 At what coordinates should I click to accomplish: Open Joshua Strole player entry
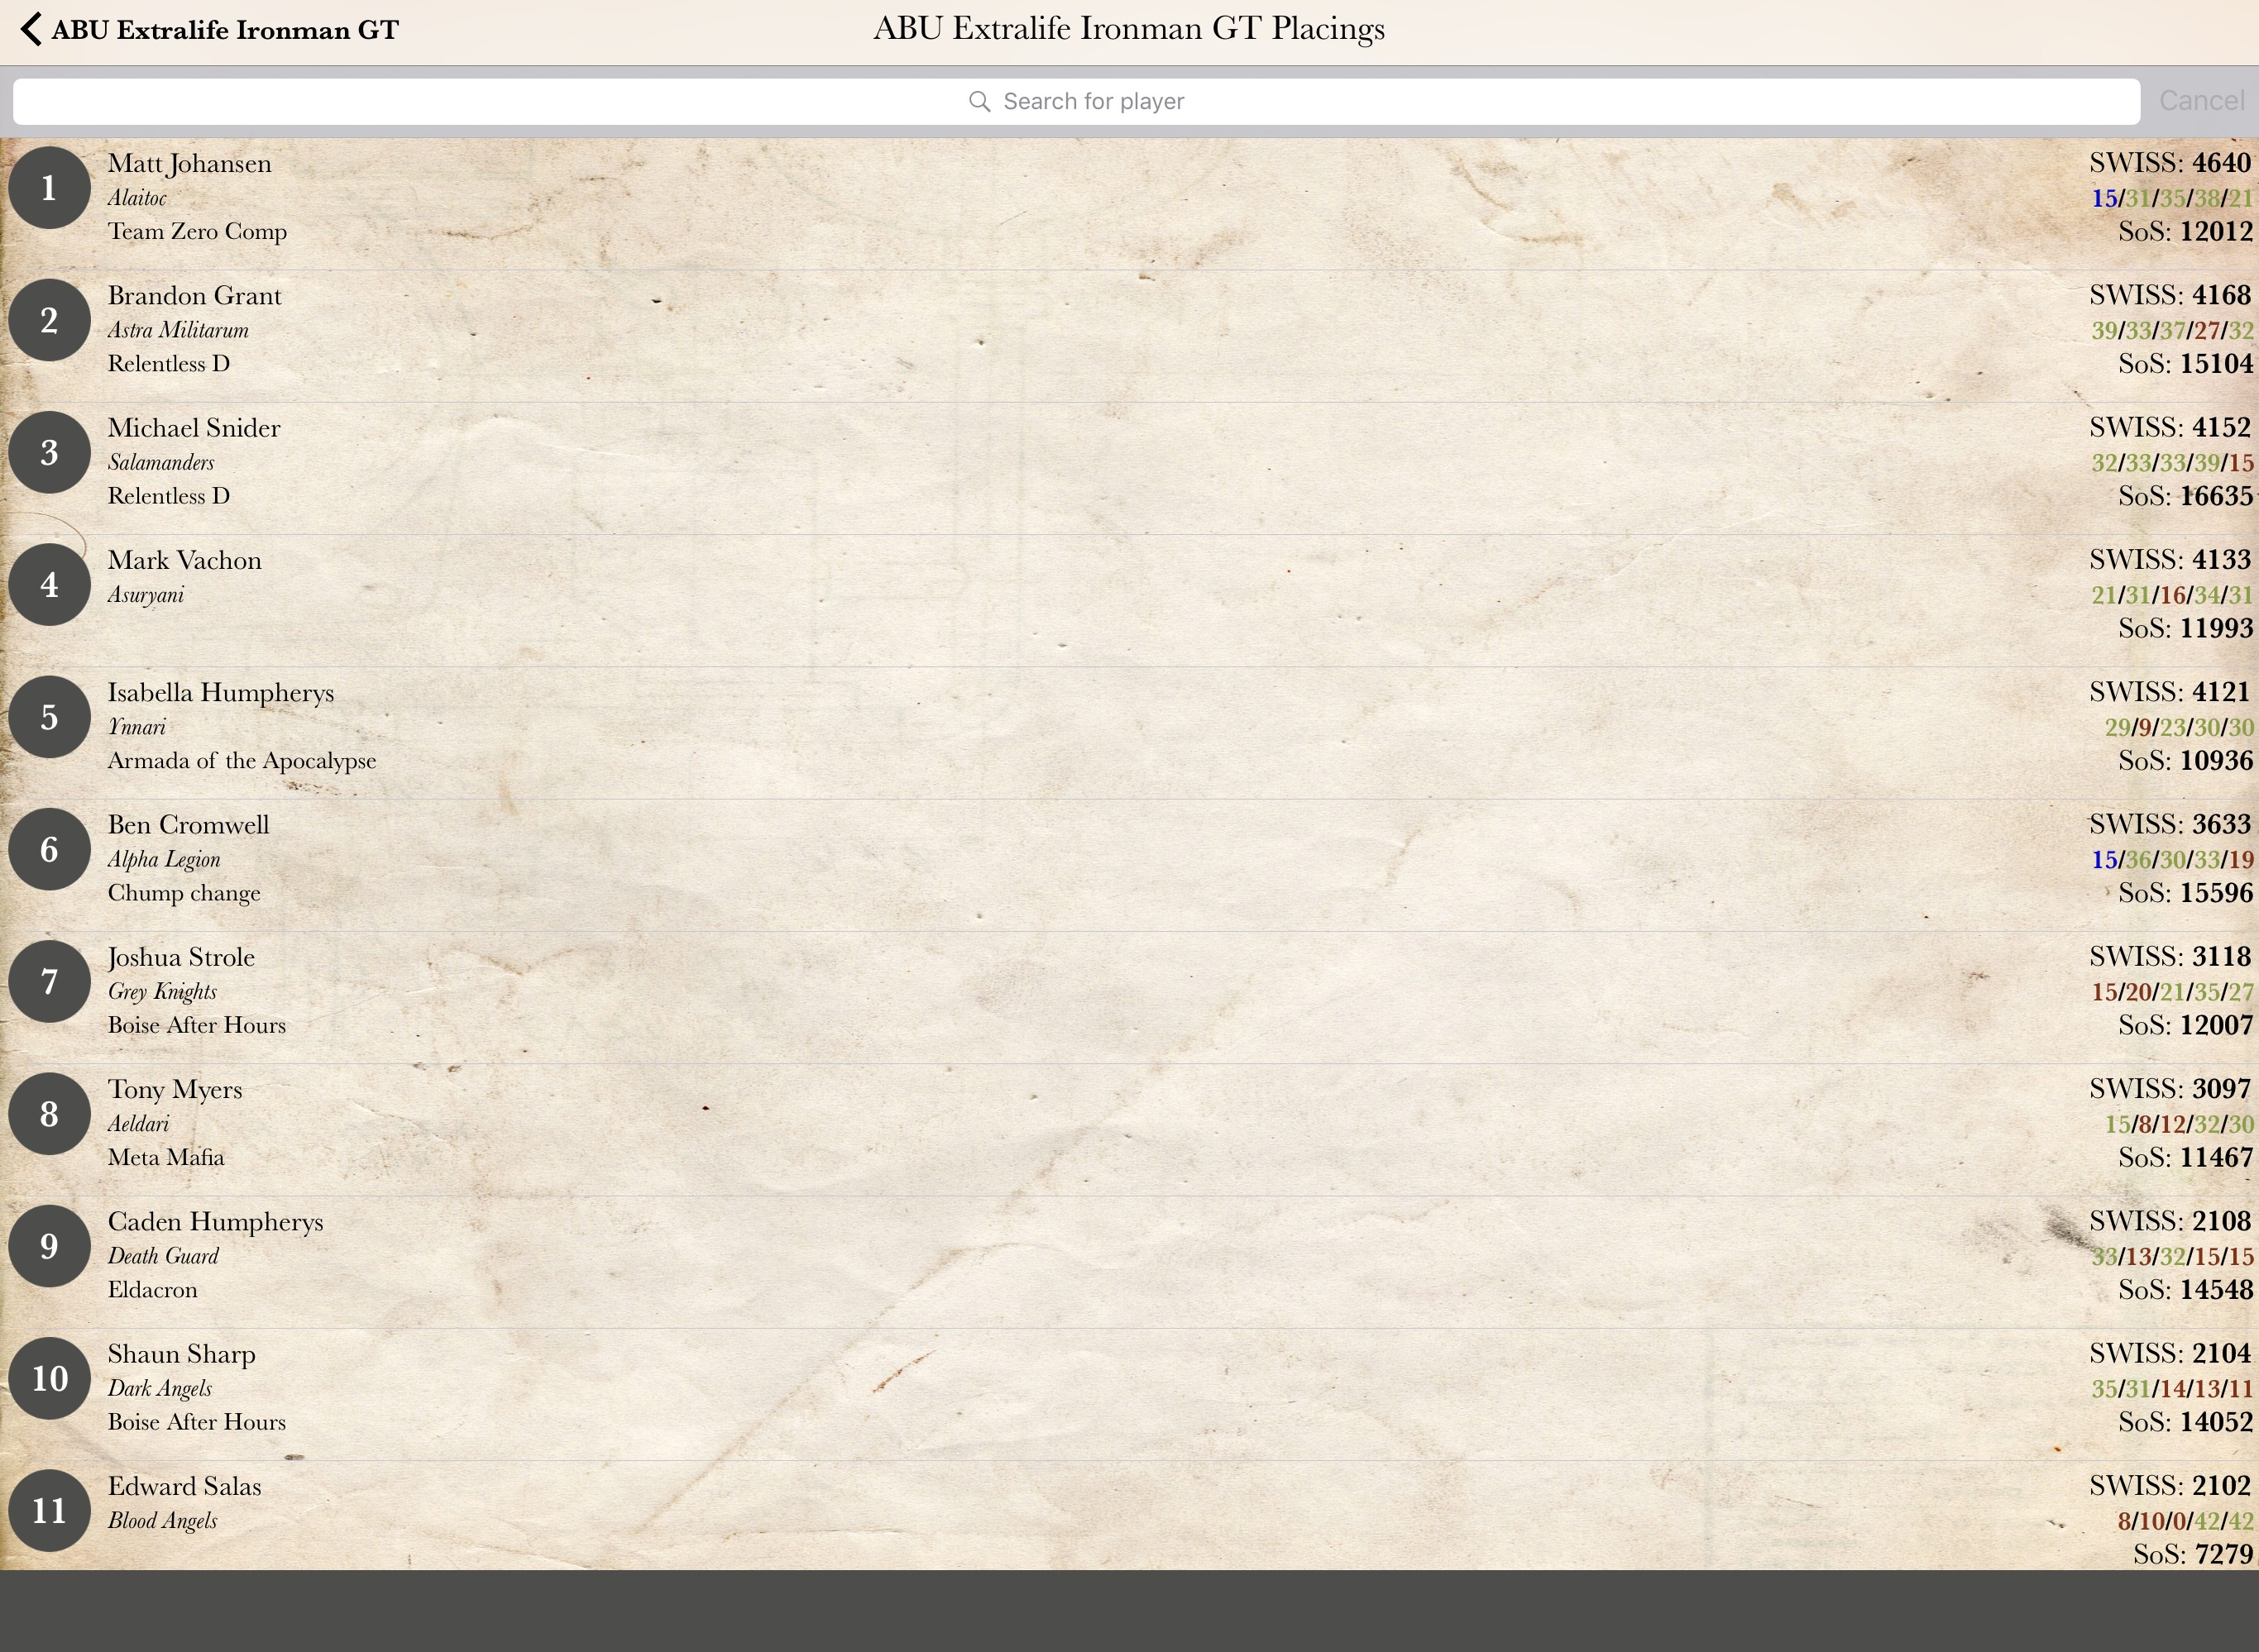coord(1130,997)
